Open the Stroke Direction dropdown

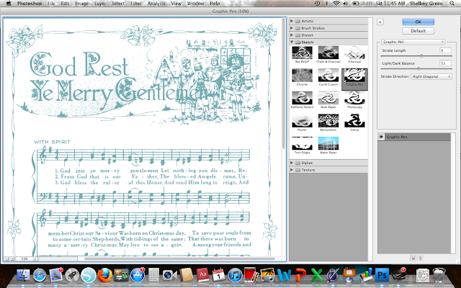[431, 76]
